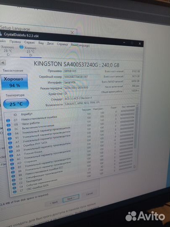Close the Setup Language dialog behind
The image size is (170, 227).
[x=72, y=32]
